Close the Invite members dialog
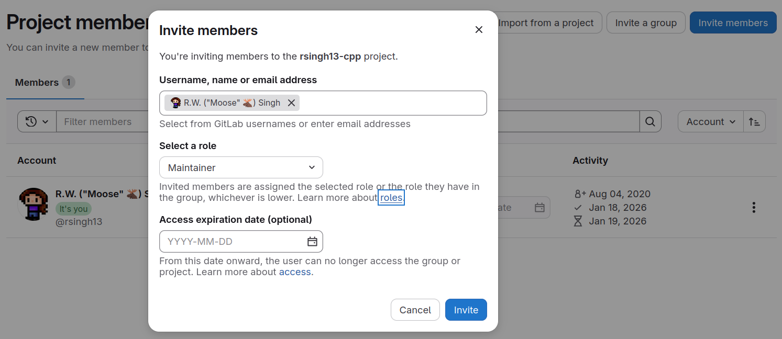782x339 pixels. click(479, 30)
